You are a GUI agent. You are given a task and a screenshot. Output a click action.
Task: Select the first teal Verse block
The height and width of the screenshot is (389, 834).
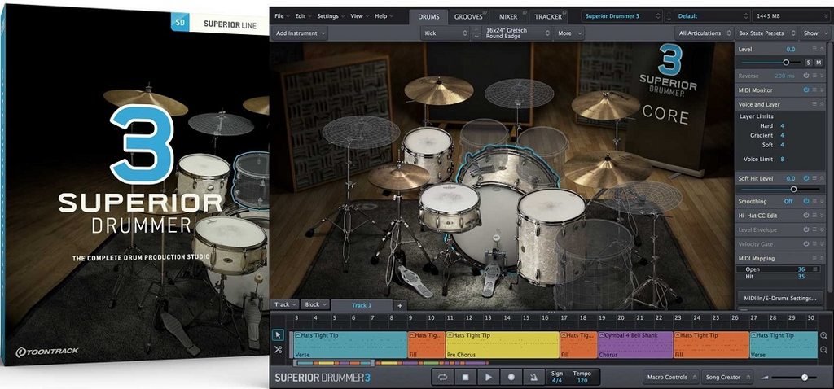coord(350,345)
